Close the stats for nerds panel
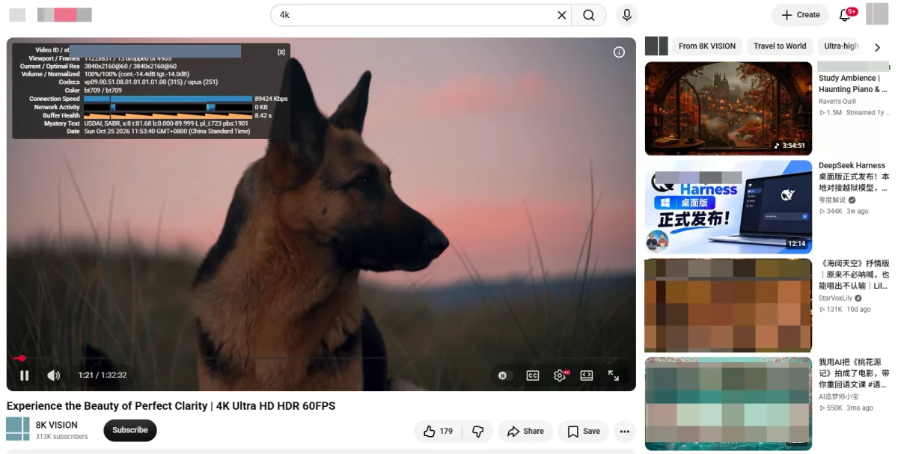The width and height of the screenshot is (898, 454). click(281, 52)
